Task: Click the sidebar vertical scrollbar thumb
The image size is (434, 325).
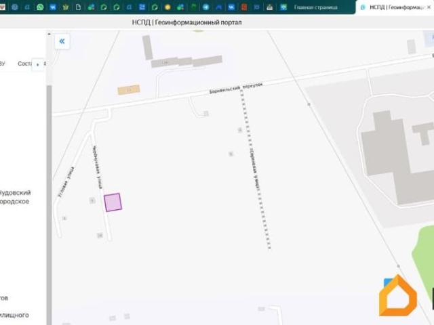Action: (50, 204)
